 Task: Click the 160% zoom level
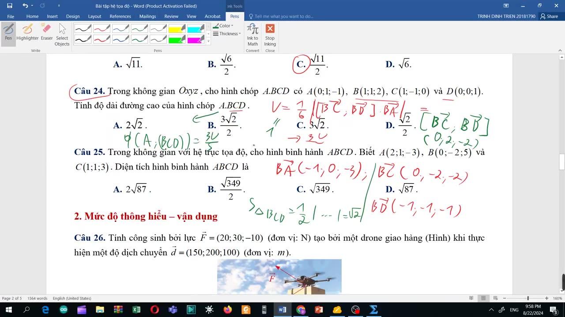(557, 298)
